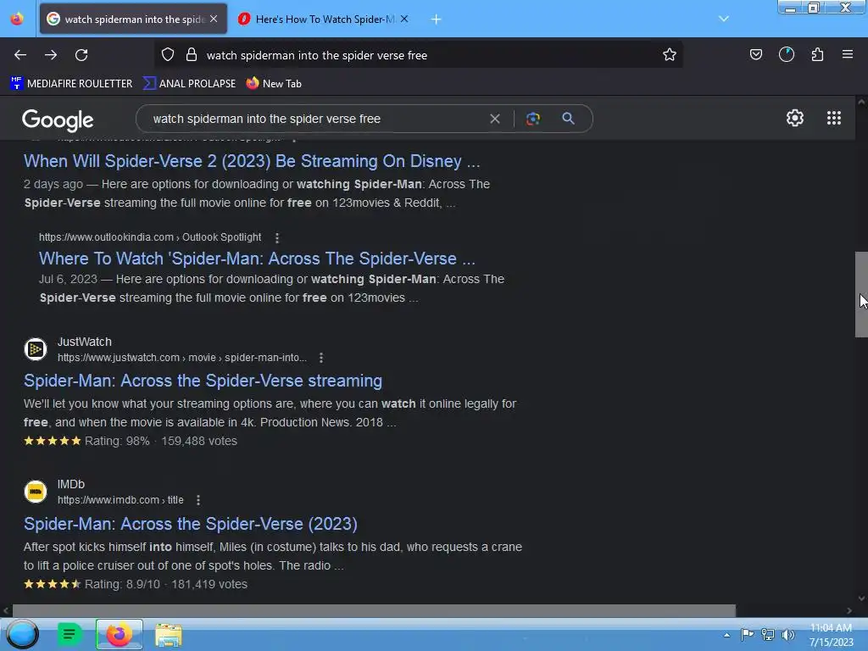Click the site security padlock icon
The width and height of the screenshot is (868, 651).
coord(192,55)
